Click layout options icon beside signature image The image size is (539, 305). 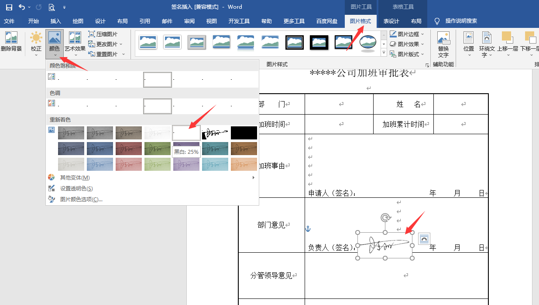point(424,238)
